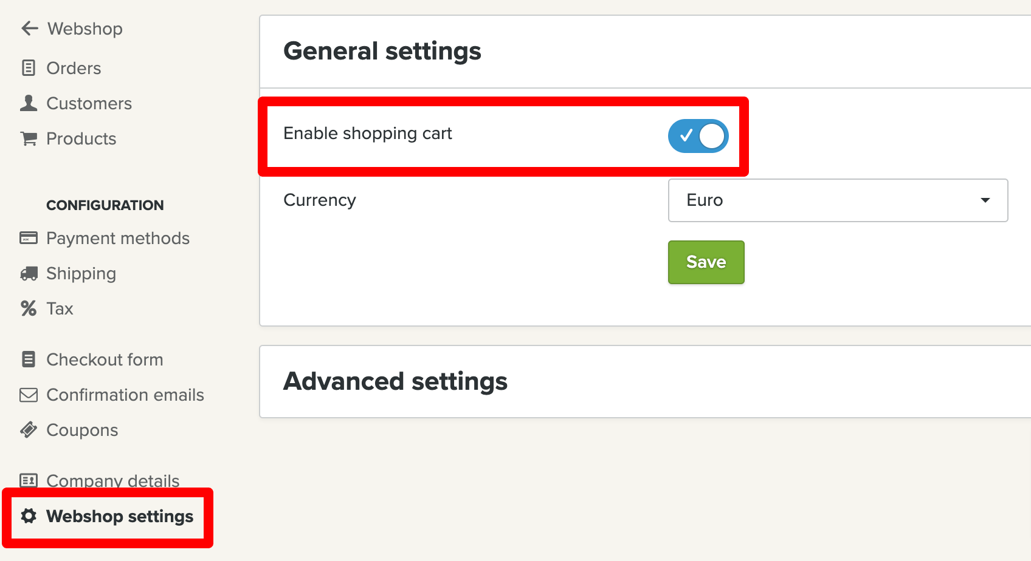This screenshot has width=1031, height=561.
Task: Click the Payment methods card icon
Action: [29, 238]
